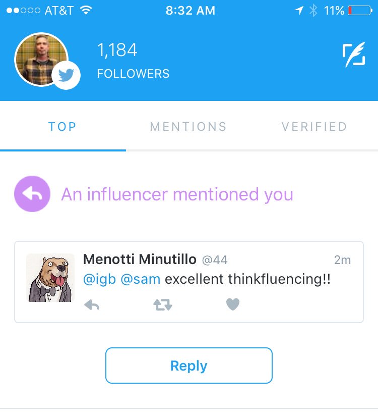The width and height of the screenshot is (378, 415).
Task: Tap the reply arrow under the tweet
Action: 92,304
